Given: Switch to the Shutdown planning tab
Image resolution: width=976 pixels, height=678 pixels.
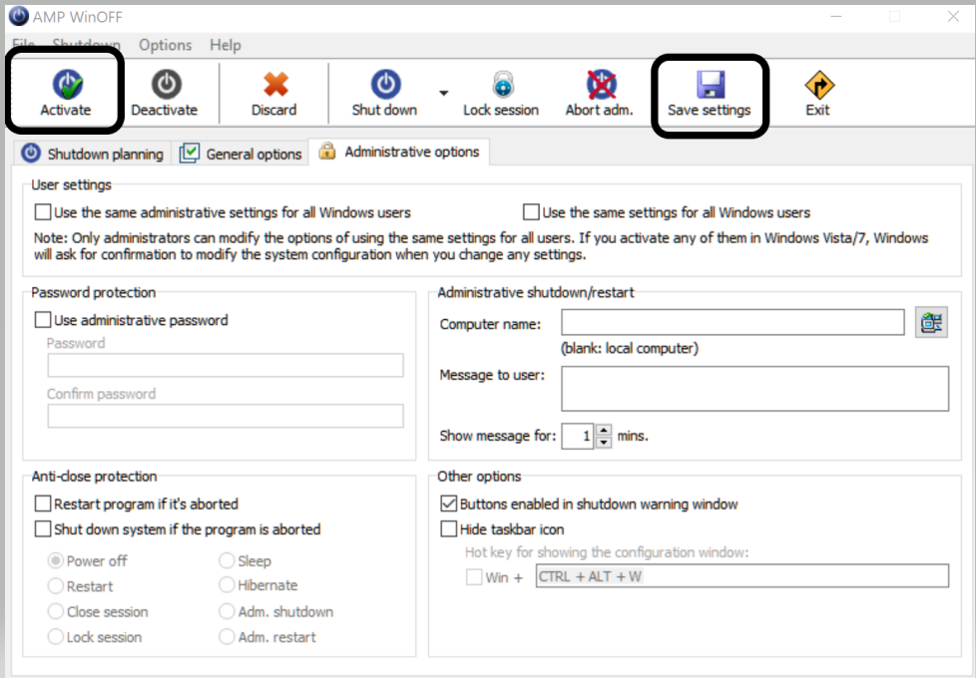Looking at the screenshot, I should (x=93, y=154).
